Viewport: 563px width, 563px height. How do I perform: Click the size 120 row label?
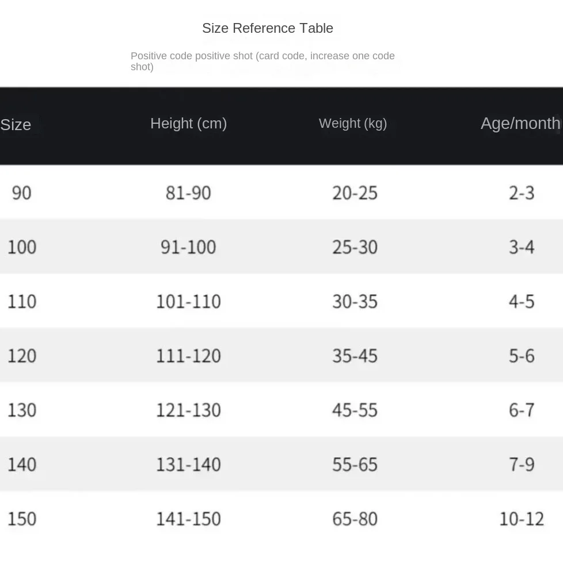(22, 356)
